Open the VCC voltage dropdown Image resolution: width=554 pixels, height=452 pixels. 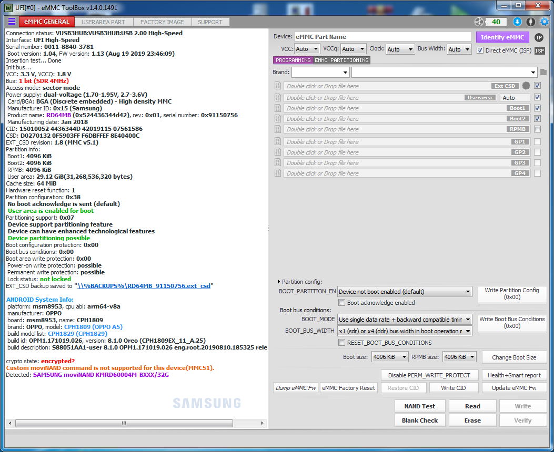pos(307,49)
